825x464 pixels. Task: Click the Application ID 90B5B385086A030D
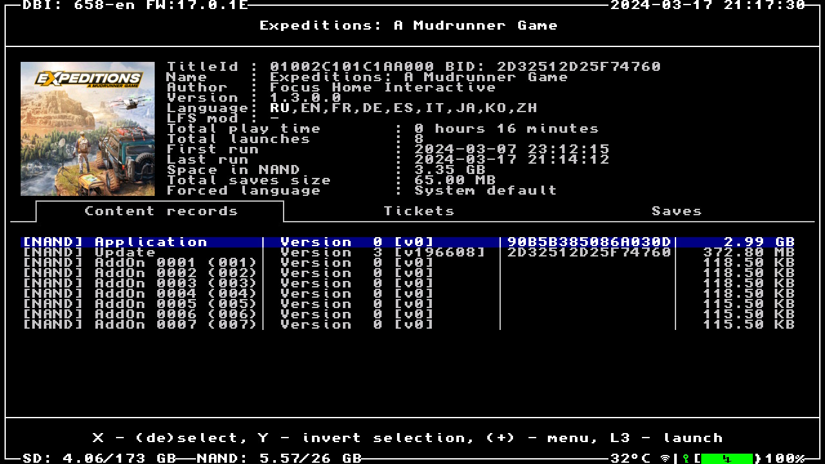point(589,242)
